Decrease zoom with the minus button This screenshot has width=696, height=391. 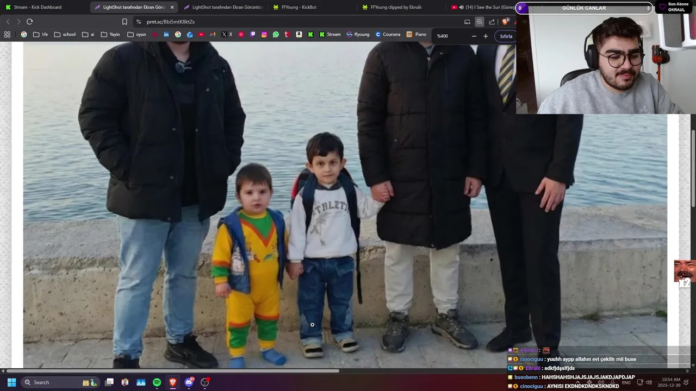click(474, 36)
